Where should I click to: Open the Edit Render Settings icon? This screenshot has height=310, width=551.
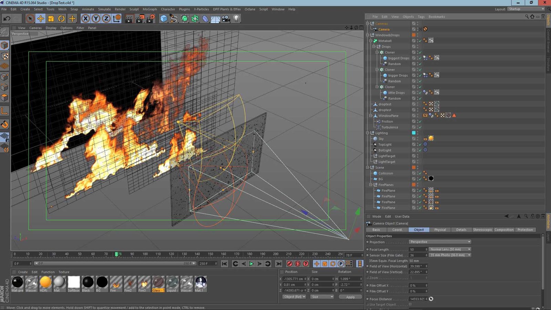tap(150, 19)
